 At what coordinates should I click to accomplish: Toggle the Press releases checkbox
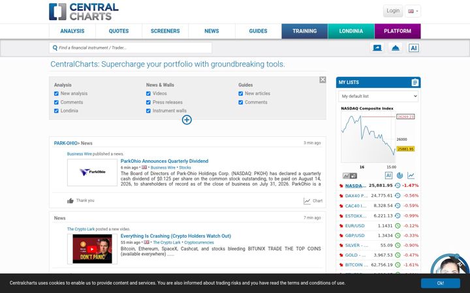point(148,102)
